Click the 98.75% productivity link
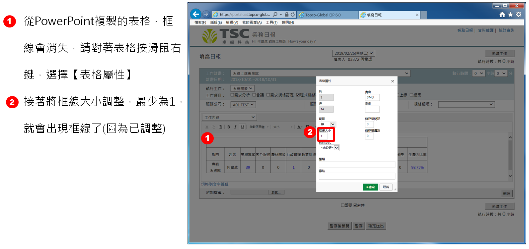Image resolution: width=529 pixels, height=249 pixels. [417, 168]
